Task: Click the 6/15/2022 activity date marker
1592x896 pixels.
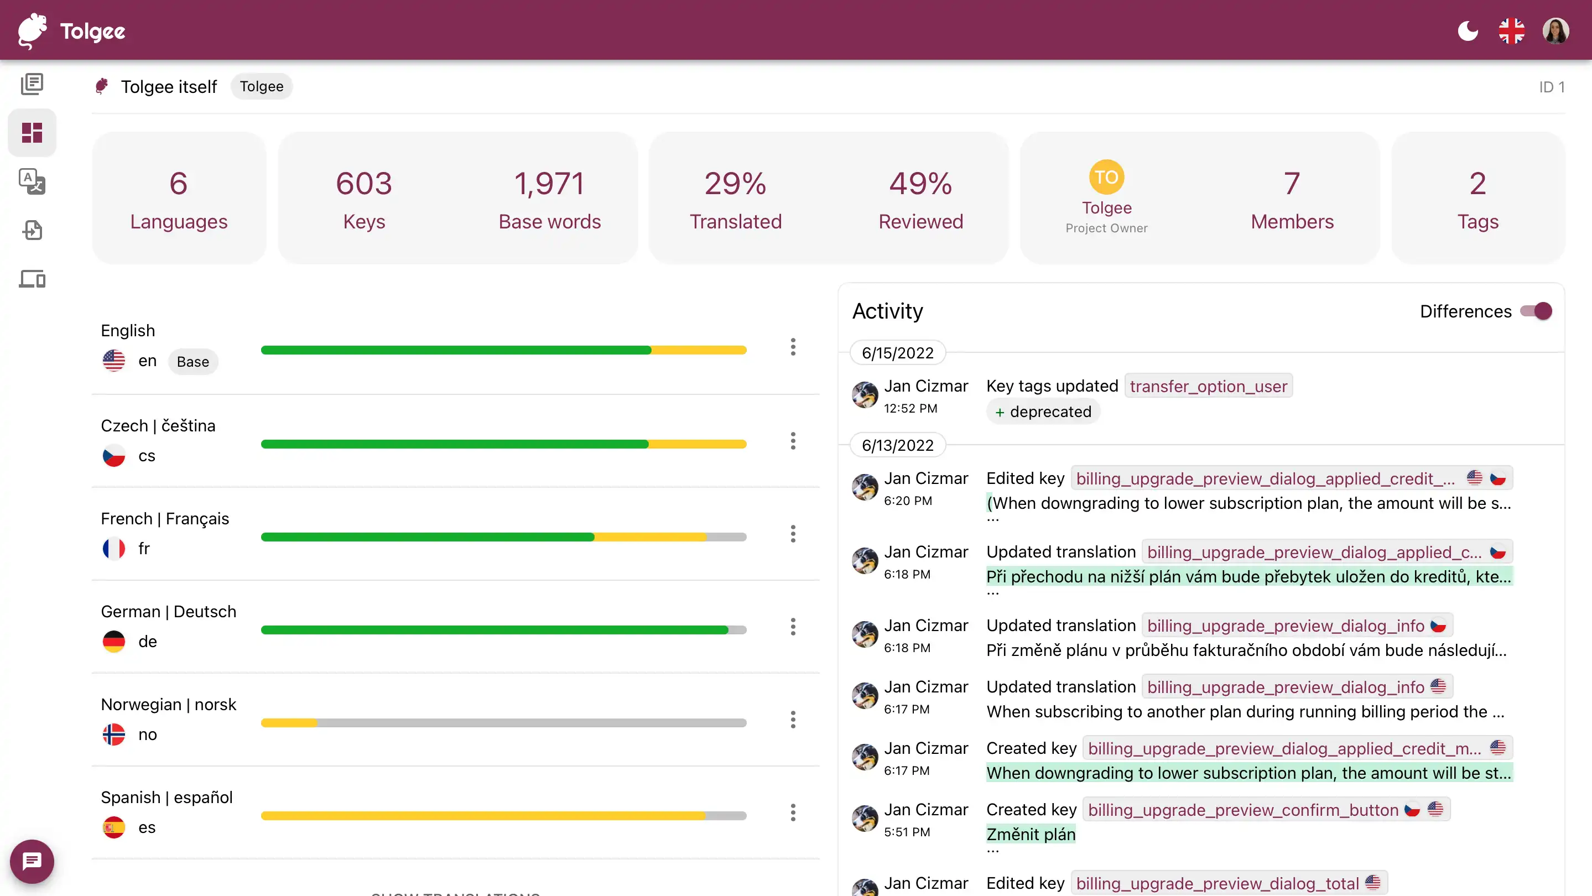Action: click(898, 352)
